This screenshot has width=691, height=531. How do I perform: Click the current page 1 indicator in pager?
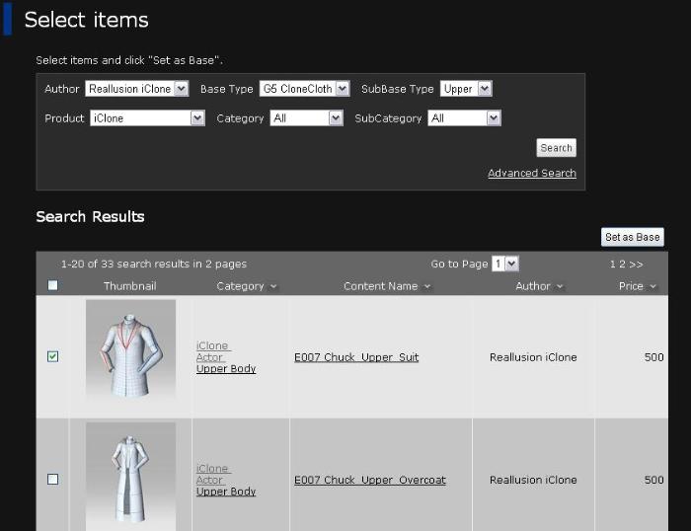[613, 264]
